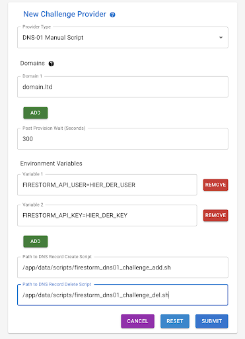This screenshot has height=339, width=245.
Task: Click the Environment Variables section label
Action: click(x=51, y=164)
